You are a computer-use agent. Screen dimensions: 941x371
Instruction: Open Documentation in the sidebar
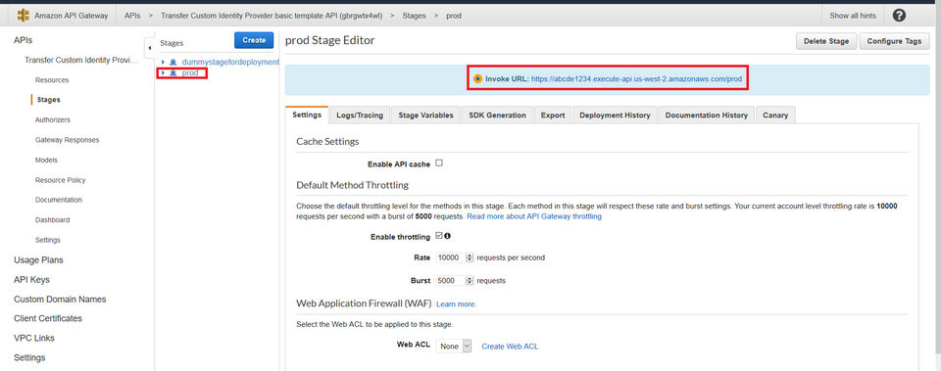click(59, 200)
